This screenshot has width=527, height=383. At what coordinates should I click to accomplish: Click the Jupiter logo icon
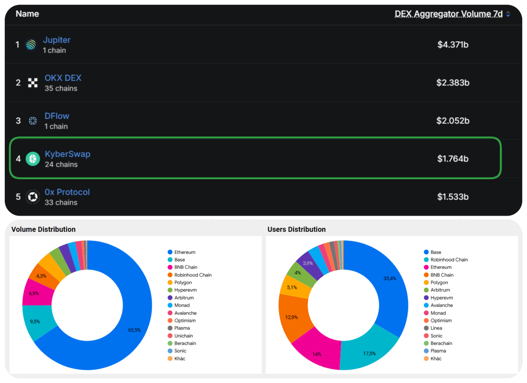coord(31,45)
